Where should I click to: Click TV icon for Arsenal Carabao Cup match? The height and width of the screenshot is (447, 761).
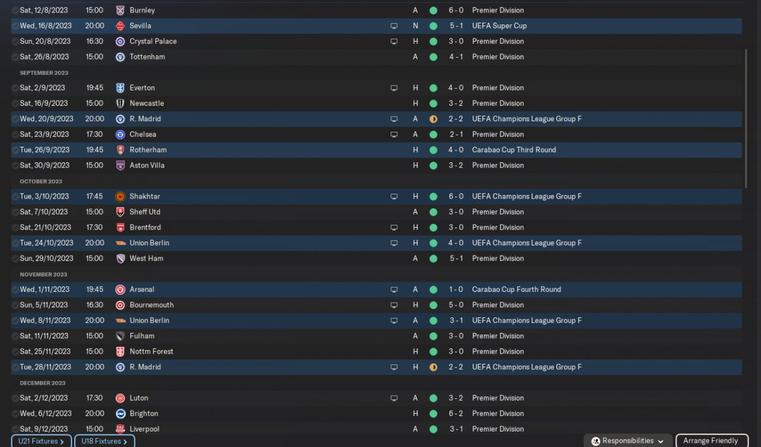pyautogui.click(x=394, y=289)
